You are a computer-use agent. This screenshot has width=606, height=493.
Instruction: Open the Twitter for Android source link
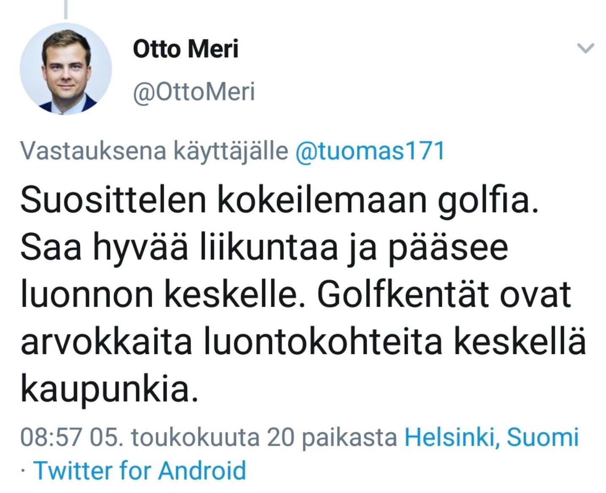pyautogui.click(x=140, y=471)
